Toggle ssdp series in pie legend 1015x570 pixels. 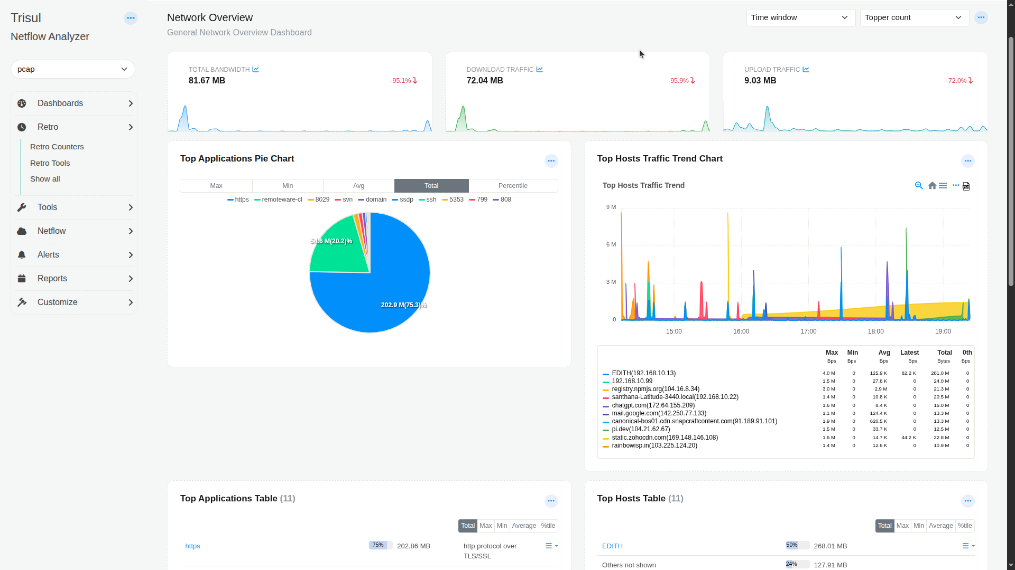pyautogui.click(x=403, y=200)
